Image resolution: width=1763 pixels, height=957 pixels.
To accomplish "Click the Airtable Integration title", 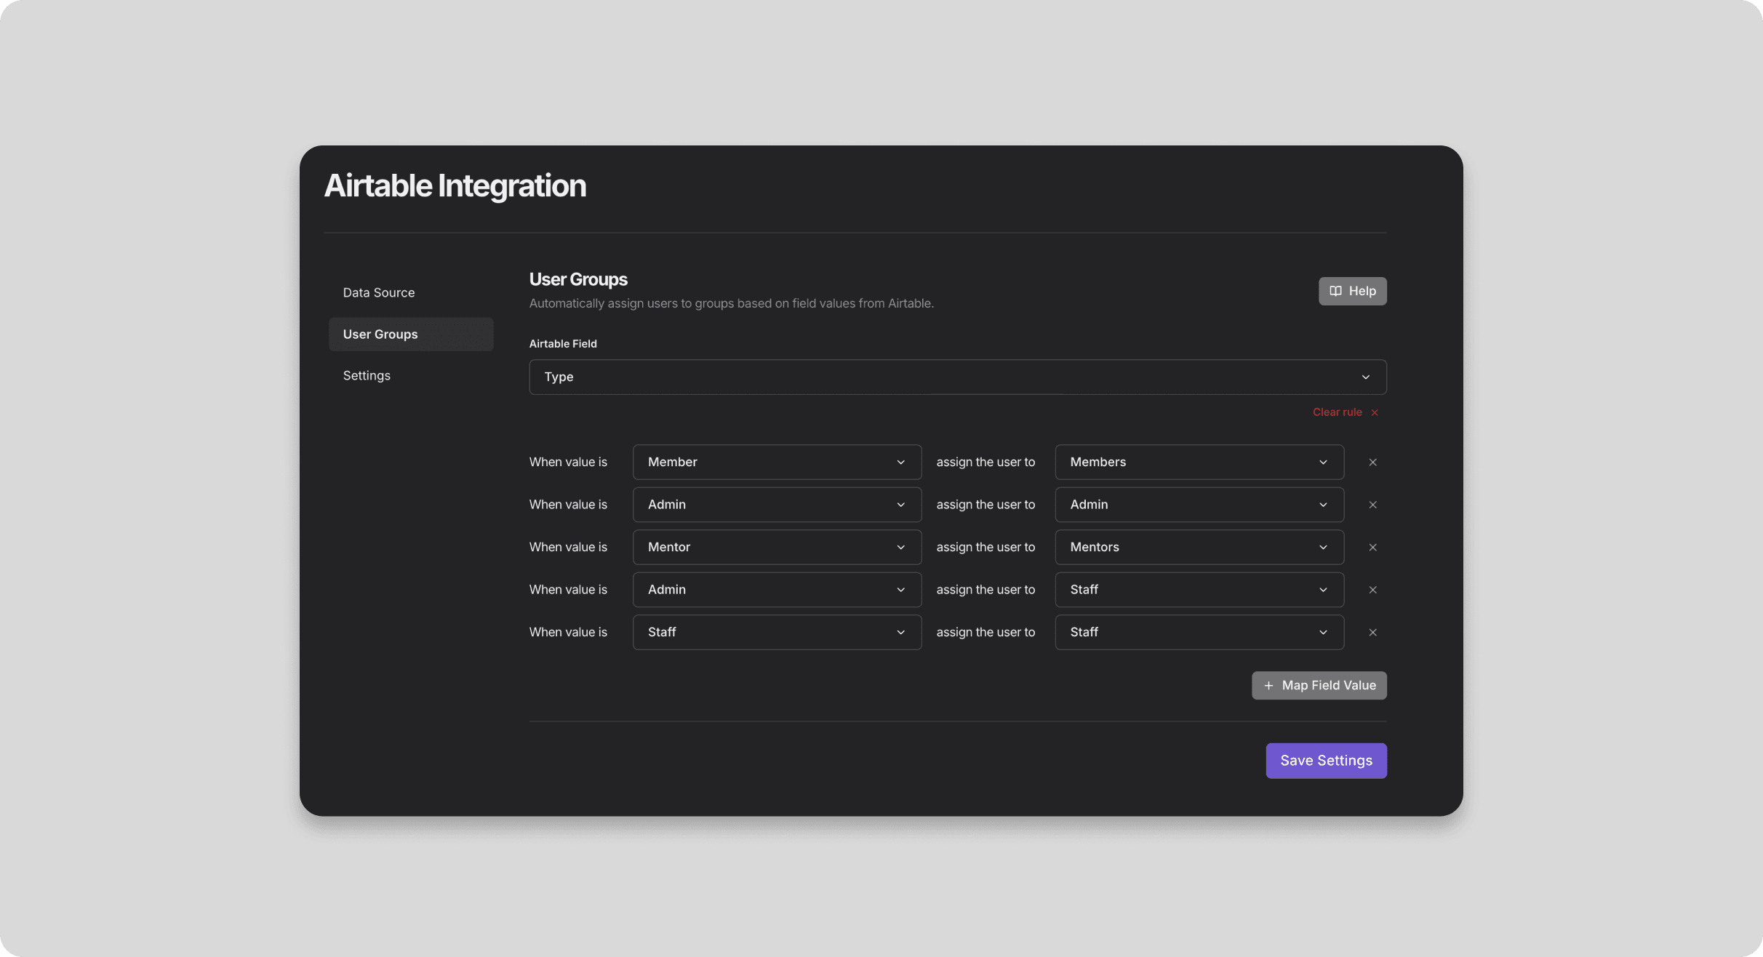I will point(455,186).
